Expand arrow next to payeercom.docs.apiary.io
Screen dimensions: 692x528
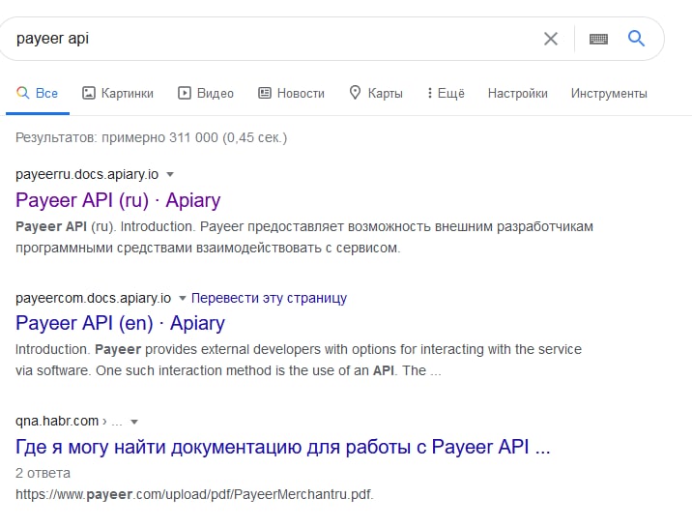pyautogui.click(x=183, y=298)
